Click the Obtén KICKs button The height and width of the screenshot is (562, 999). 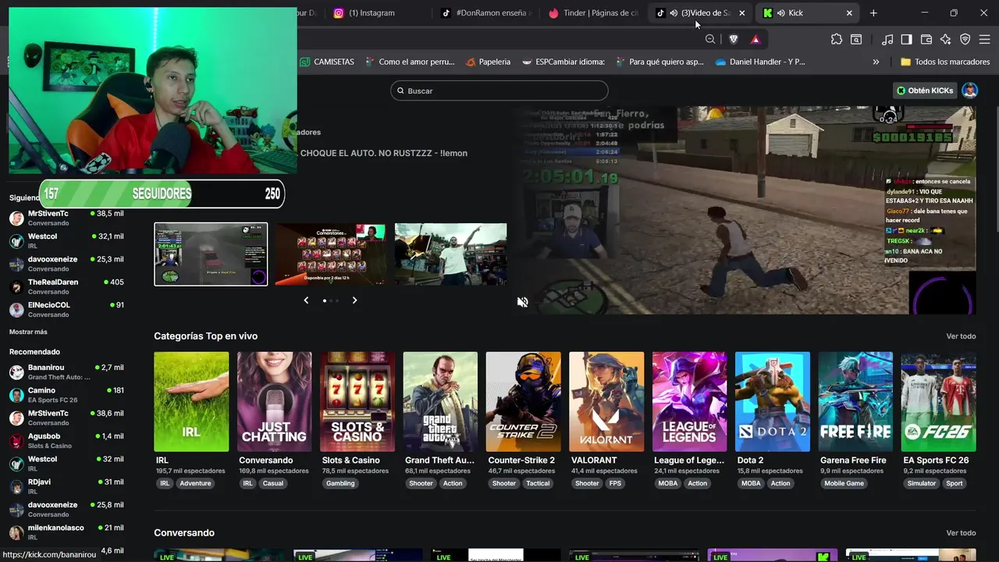click(925, 91)
